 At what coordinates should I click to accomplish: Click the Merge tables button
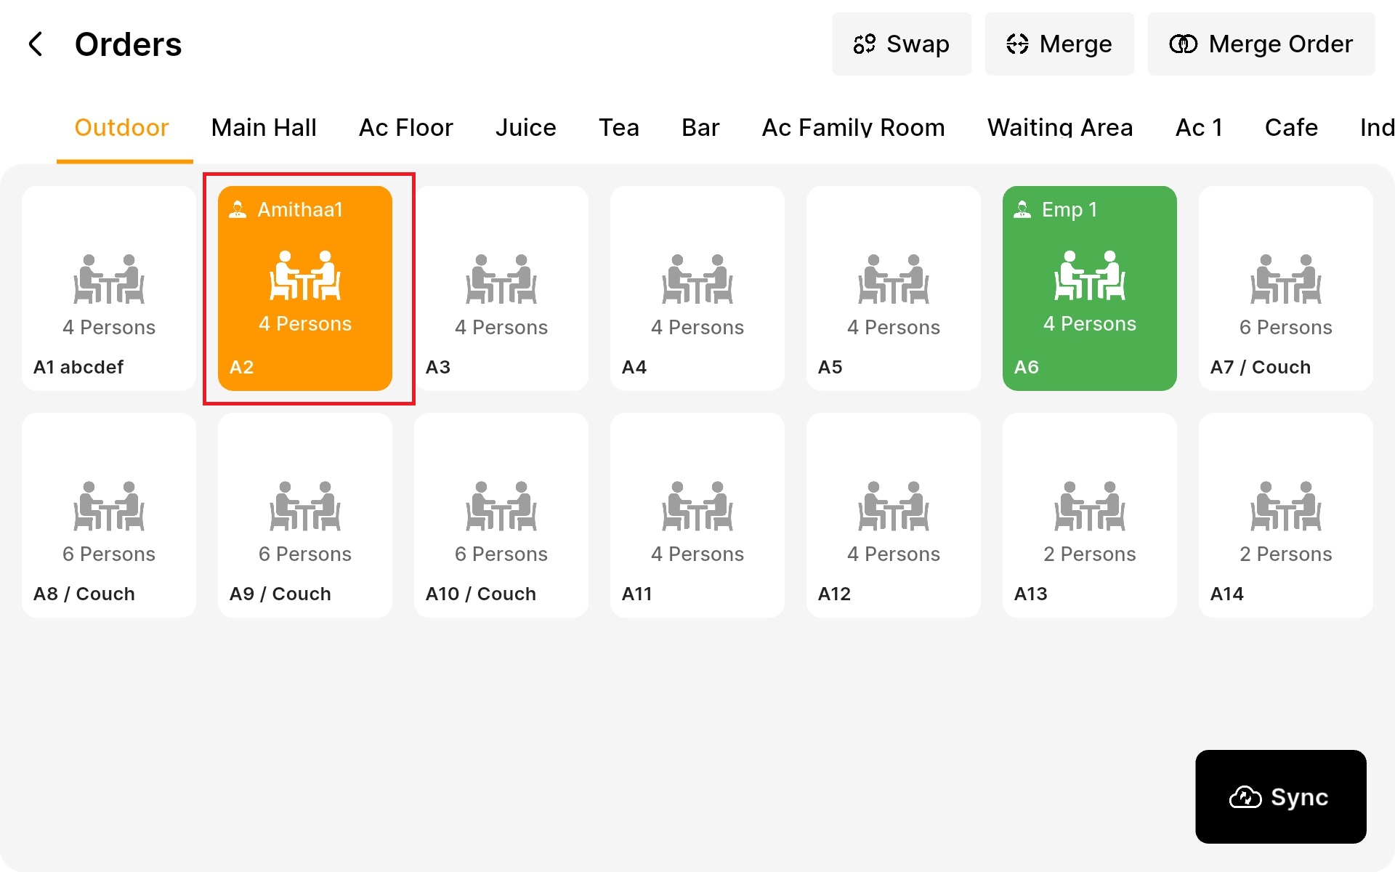pos(1059,44)
